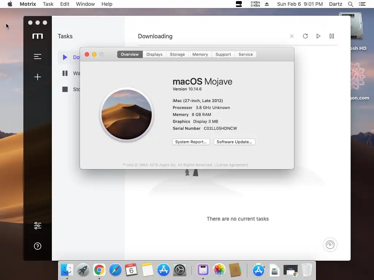This screenshot has width=374, height=280.
Task: Switch to the Service tab
Action: click(x=245, y=54)
